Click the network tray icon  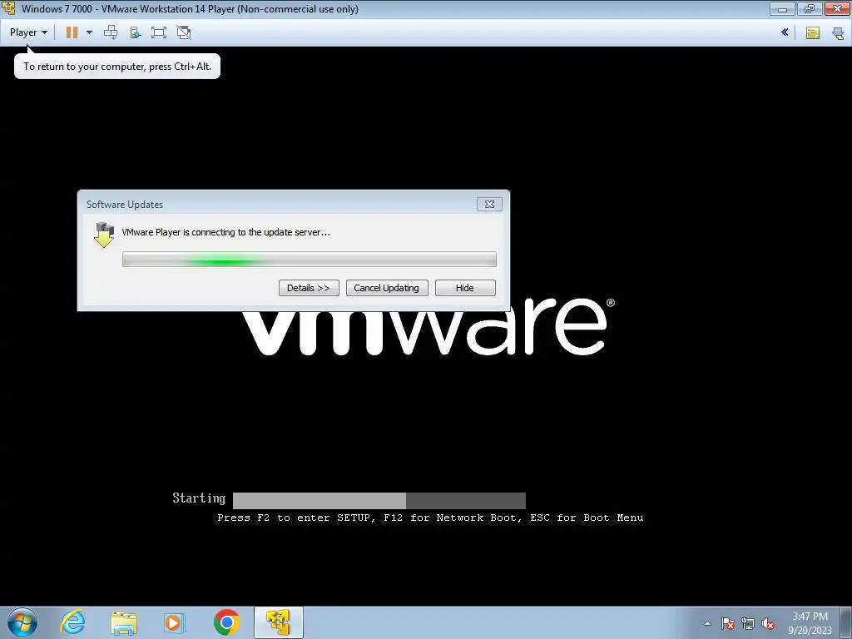tap(748, 624)
